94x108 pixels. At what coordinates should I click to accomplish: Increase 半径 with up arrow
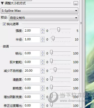43,38
